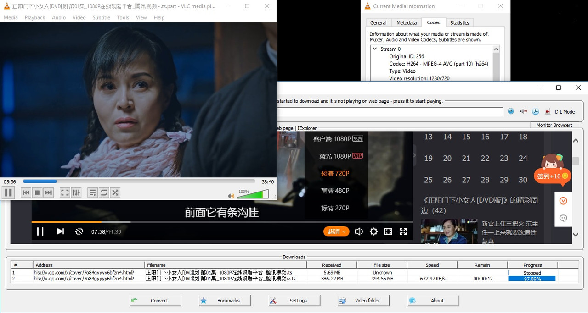
Task: Select 标清 270P quality option
Action: coord(335,208)
